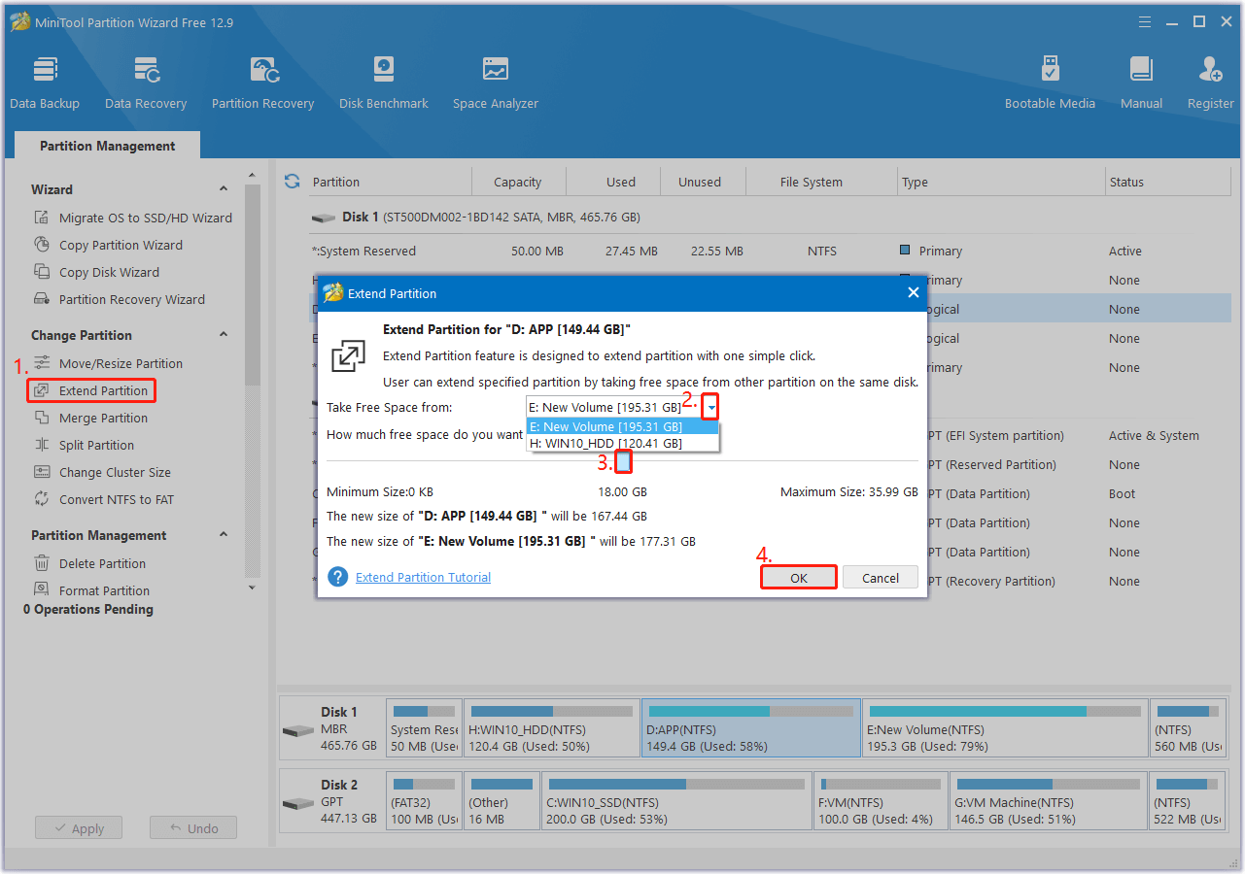This screenshot has width=1245, height=874.
Task: Collapse the Wizard section
Action: pyautogui.click(x=224, y=189)
